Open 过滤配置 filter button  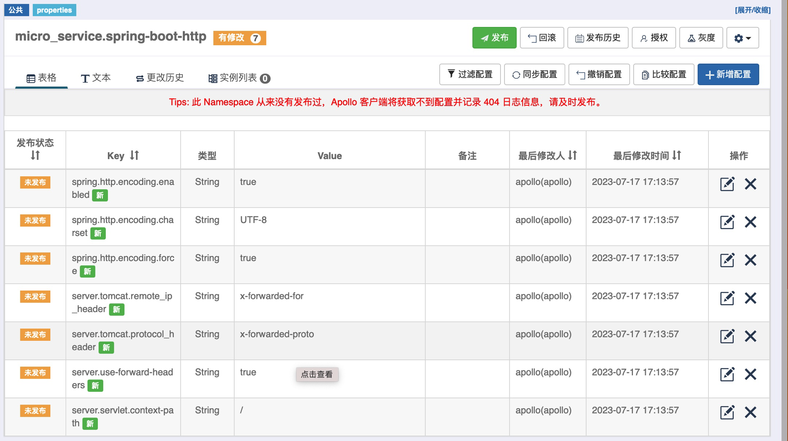click(470, 75)
